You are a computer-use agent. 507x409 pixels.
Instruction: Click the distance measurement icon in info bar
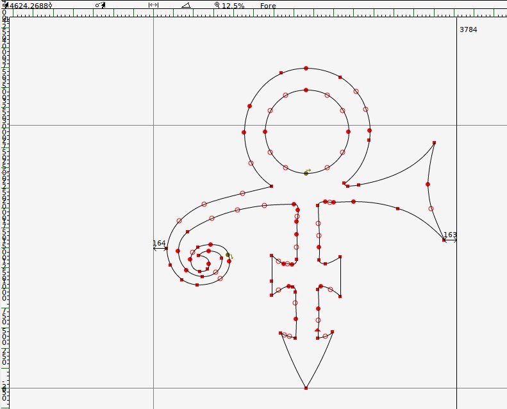pyautogui.click(x=153, y=5)
